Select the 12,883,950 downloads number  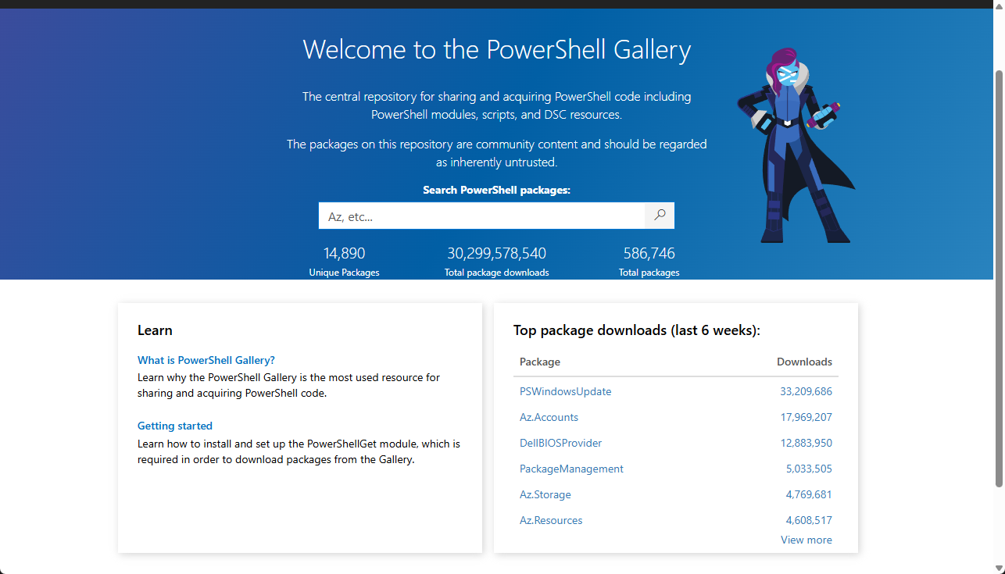(806, 443)
